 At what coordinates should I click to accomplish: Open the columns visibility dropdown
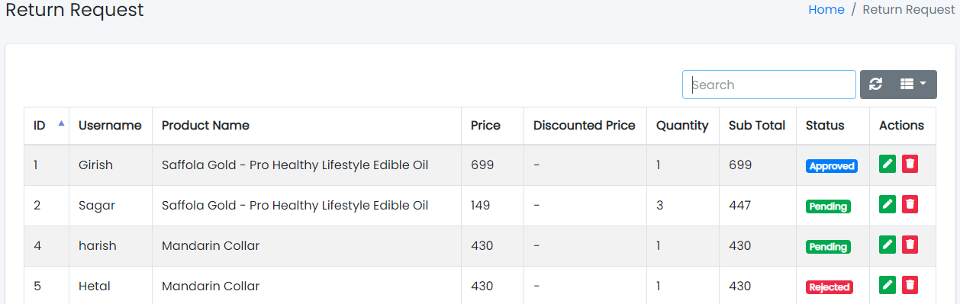pyautogui.click(x=913, y=85)
